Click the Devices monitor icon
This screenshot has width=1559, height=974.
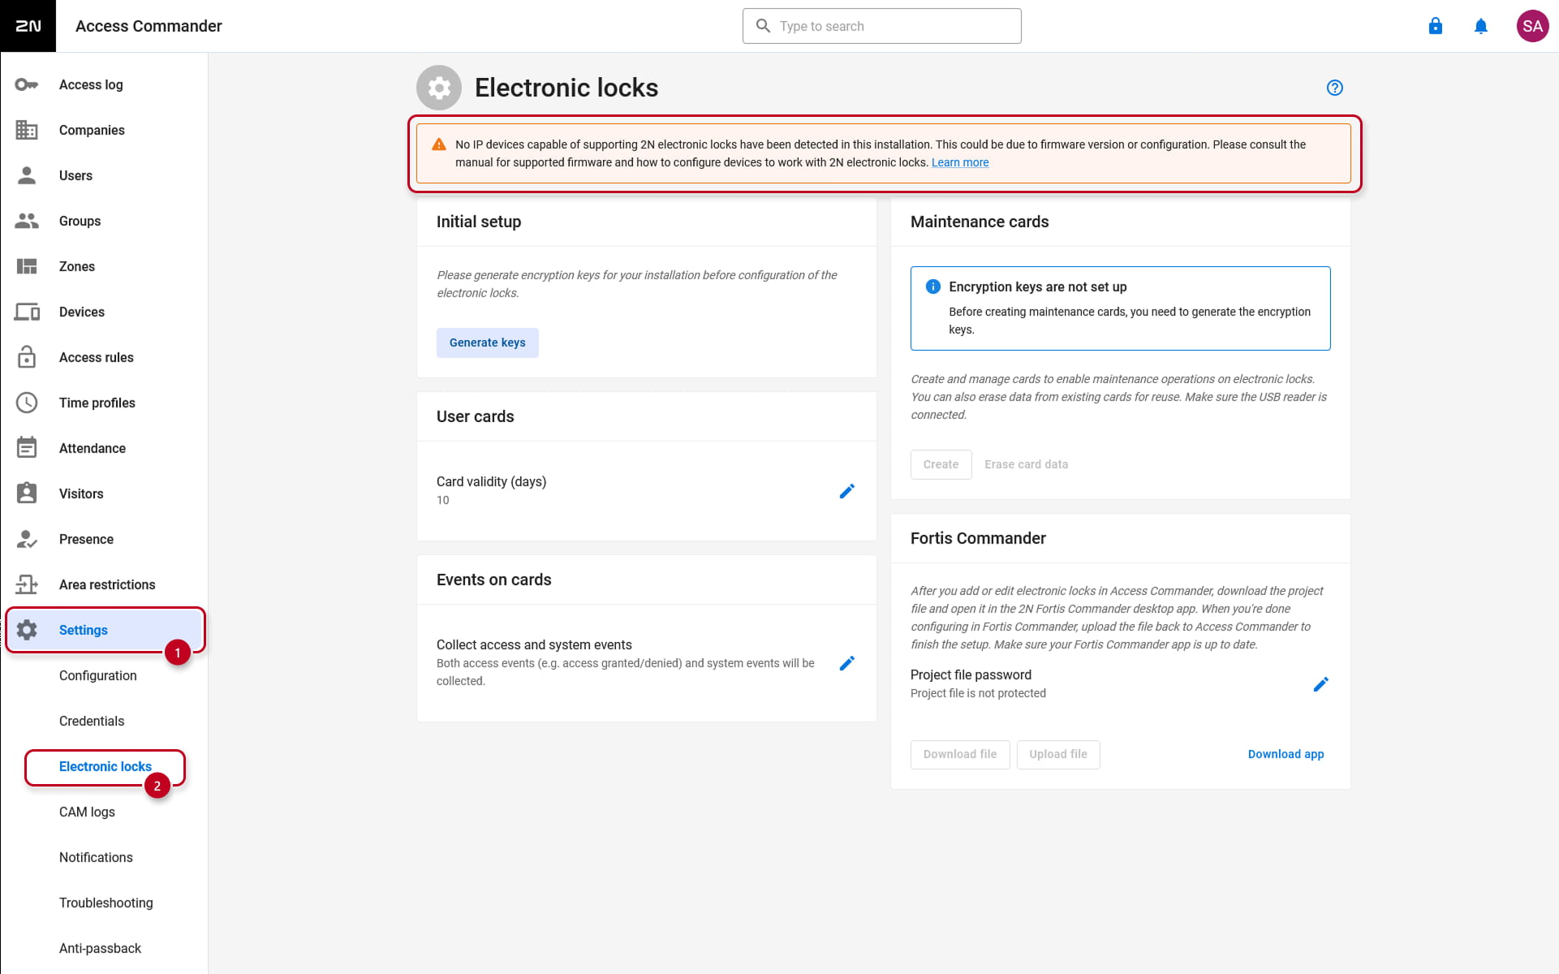[27, 312]
